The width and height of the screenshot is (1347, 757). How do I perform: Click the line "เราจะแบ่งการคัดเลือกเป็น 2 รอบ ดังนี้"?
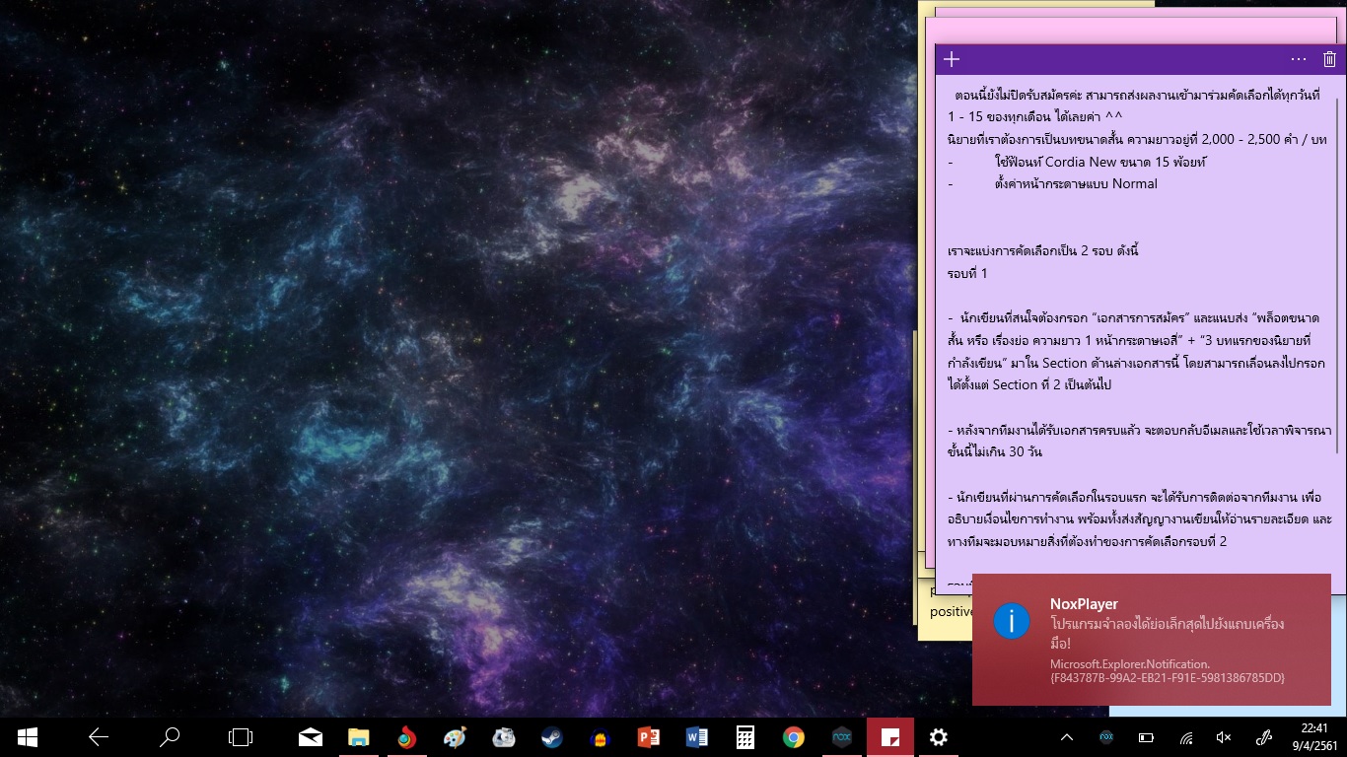[1043, 250]
